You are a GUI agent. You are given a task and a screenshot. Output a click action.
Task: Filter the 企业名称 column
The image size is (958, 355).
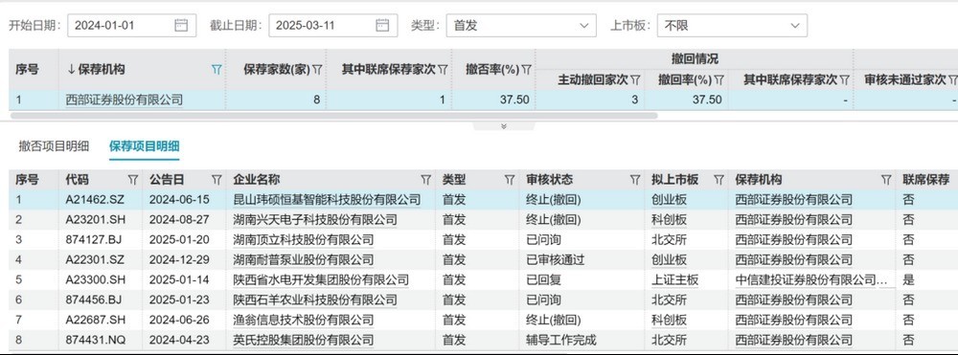426,180
